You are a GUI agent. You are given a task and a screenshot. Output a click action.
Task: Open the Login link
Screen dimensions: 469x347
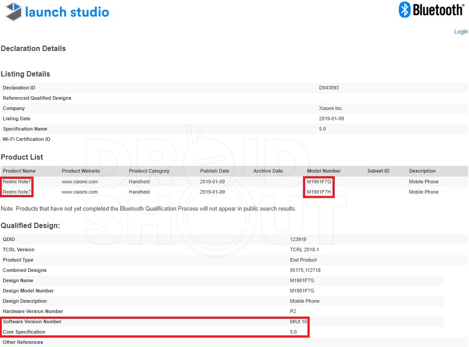coord(461,31)
